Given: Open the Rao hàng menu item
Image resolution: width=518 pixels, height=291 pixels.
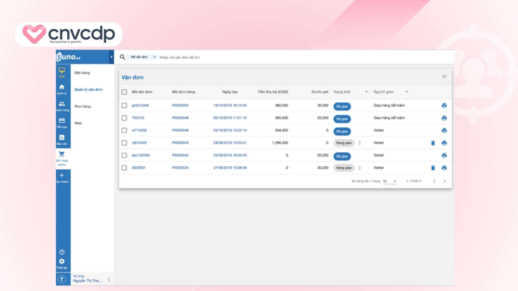Looking at the screenshot, I should pos(83,106).
